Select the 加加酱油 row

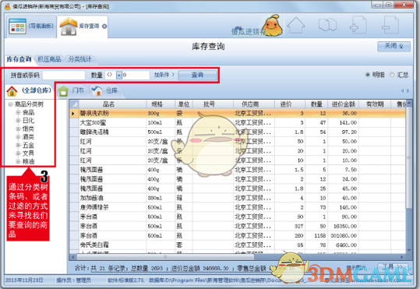tap(238, 198)
